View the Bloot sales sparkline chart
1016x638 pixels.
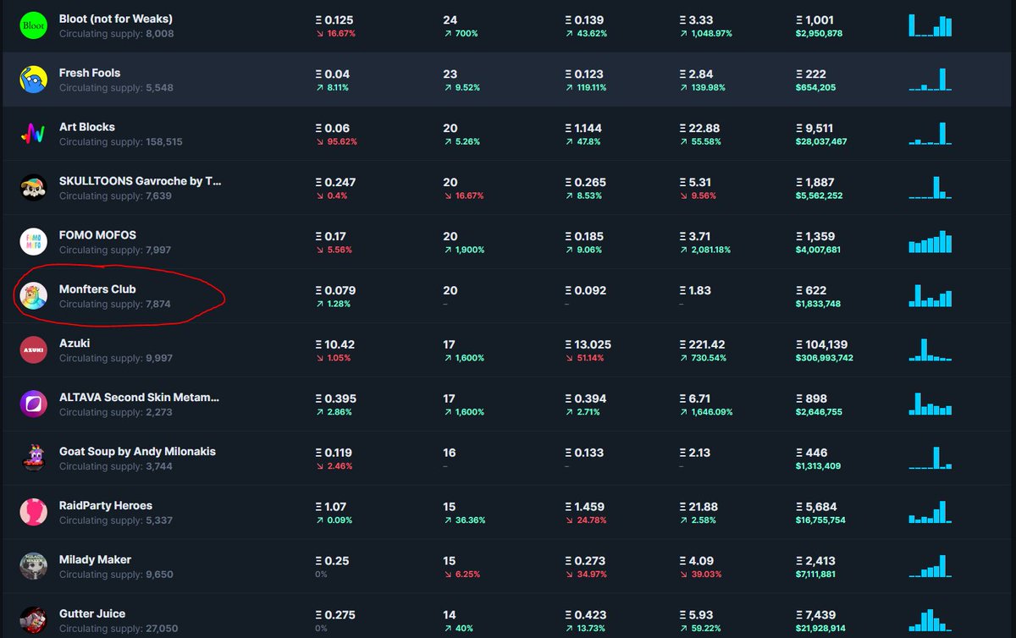click(x=930, y=25)
